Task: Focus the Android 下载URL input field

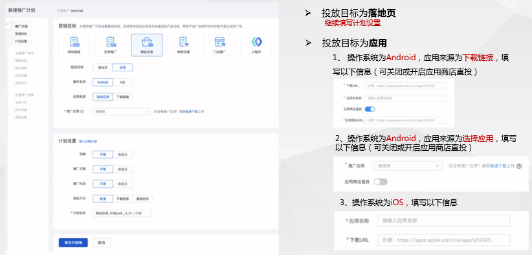Action: [x=405, y=86]
